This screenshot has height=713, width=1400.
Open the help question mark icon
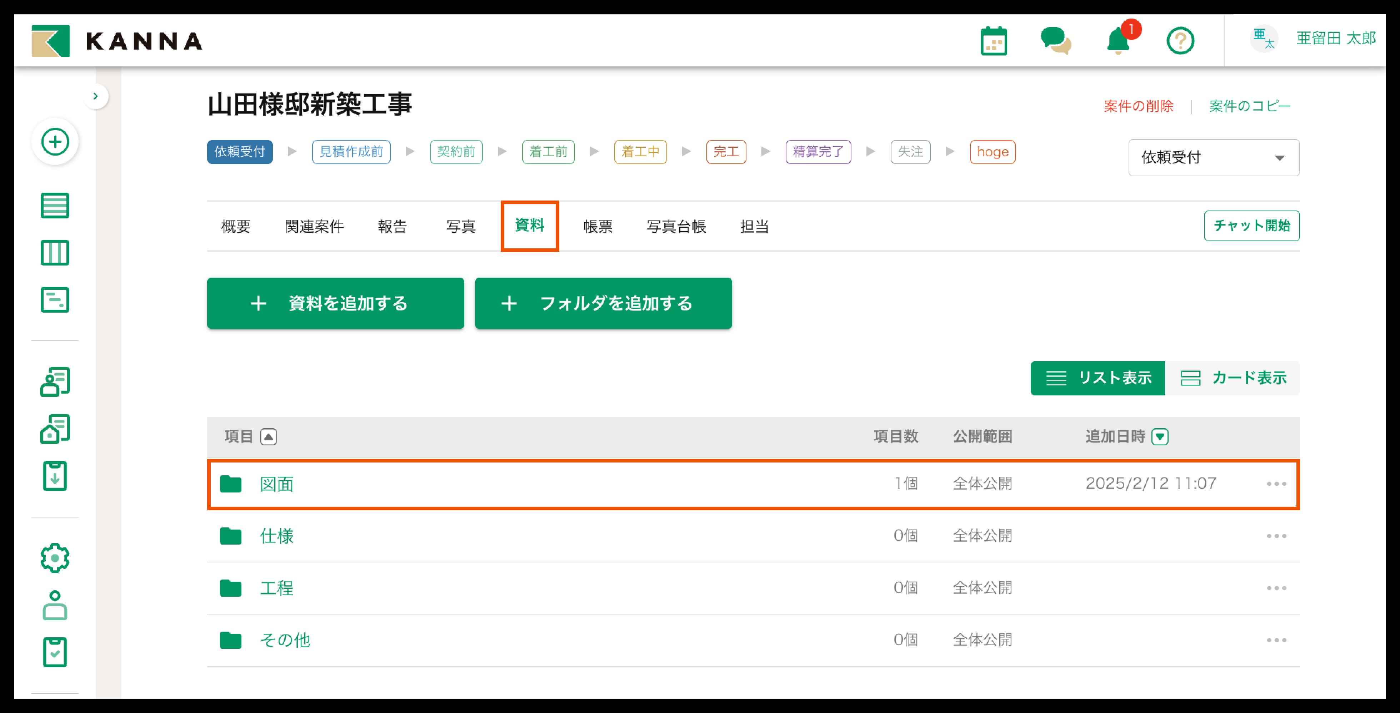[1180, 41]
